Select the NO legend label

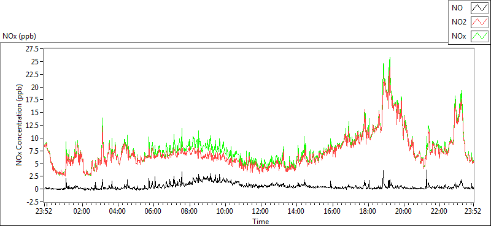tap(457, 8)
